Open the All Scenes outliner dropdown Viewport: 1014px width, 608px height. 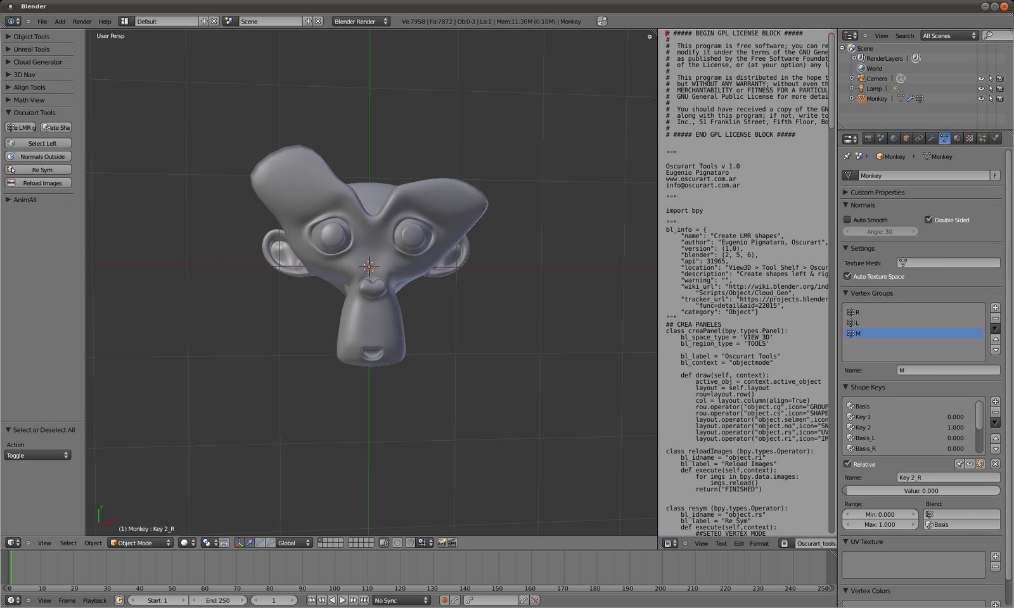949,35
